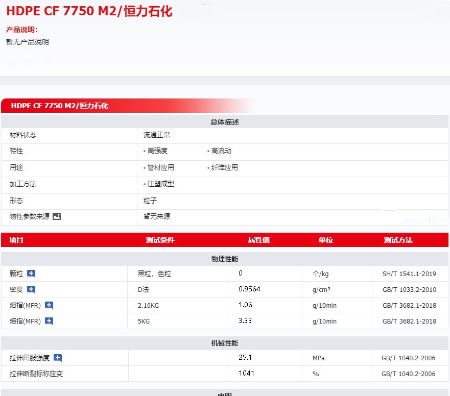
Task: Click the 特性 row label
Action: coord(16,151)
